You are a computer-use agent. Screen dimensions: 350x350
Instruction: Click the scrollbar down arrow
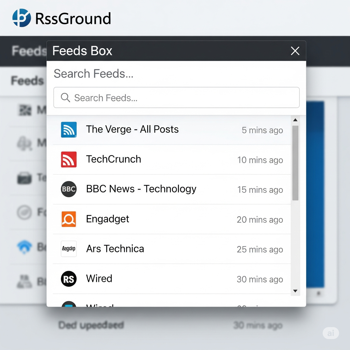coord(295,291)
